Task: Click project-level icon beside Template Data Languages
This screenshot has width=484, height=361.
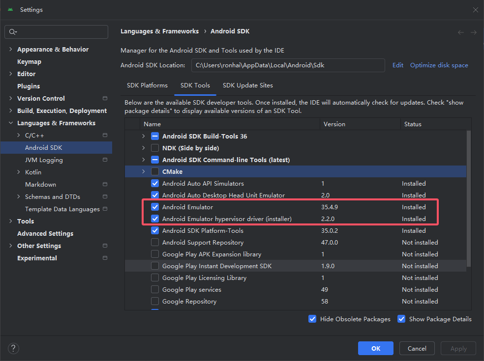Action: click(105, 209)
